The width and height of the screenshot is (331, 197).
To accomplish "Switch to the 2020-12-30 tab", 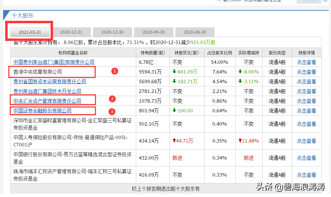I will (x=113, y=32).
